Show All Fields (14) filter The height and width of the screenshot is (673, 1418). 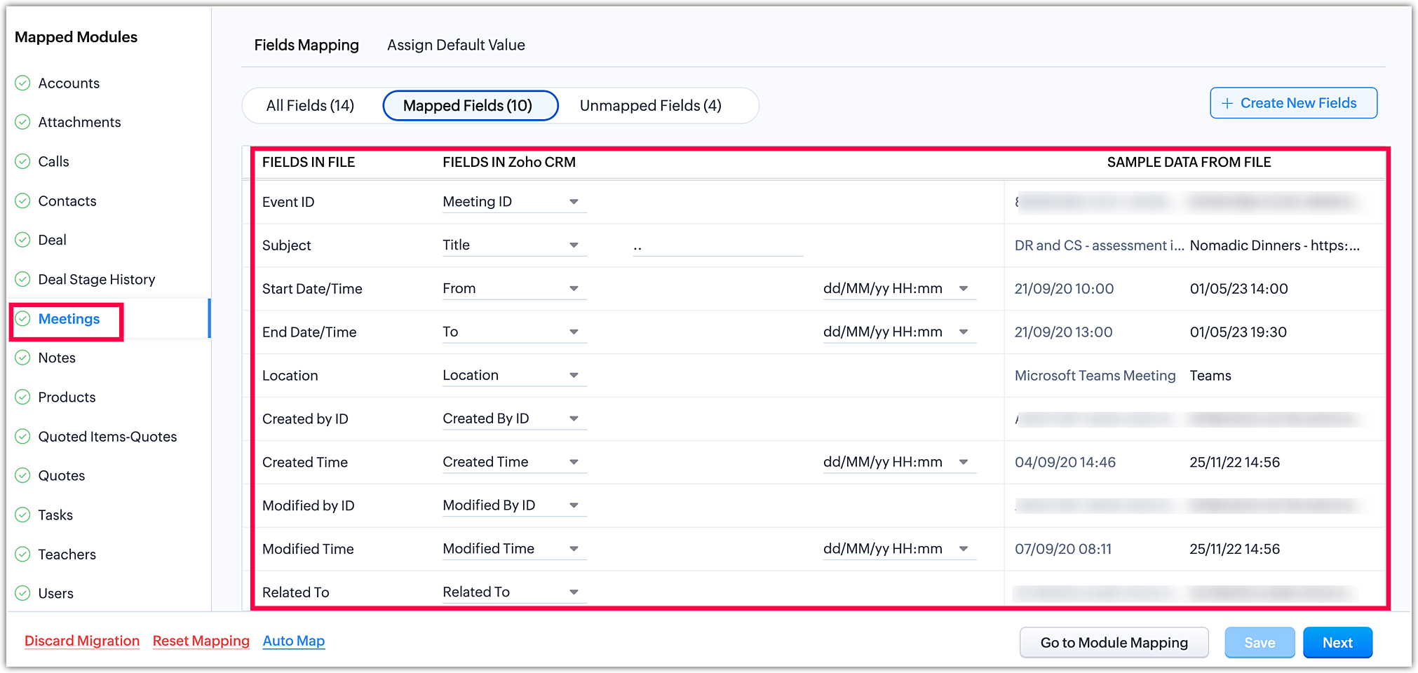[x=310, y=106]
